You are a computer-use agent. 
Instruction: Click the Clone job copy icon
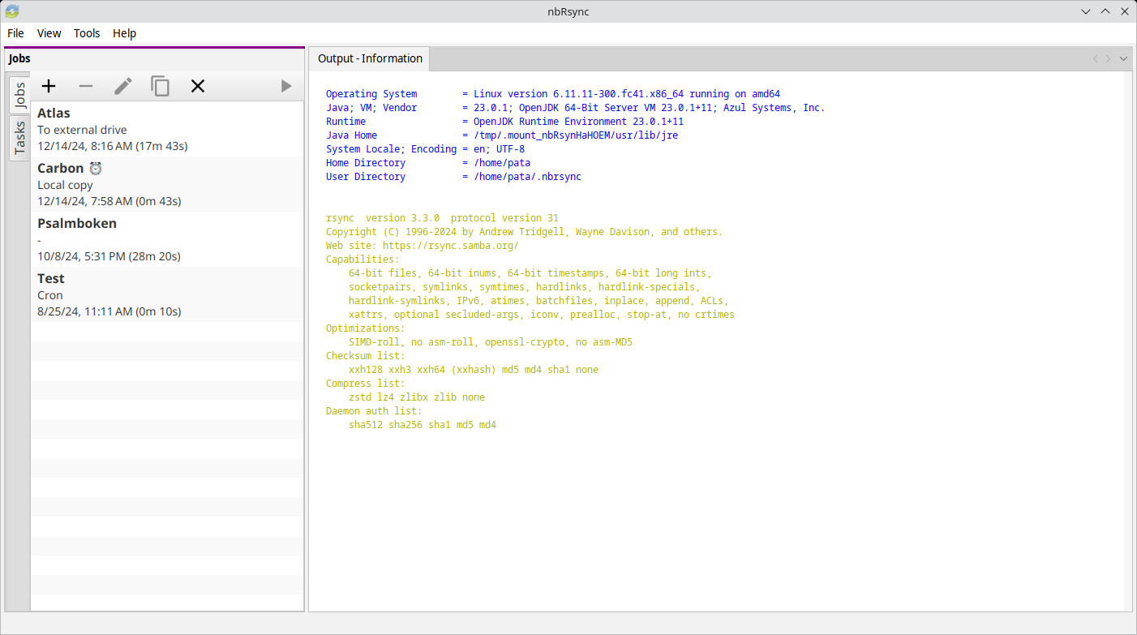pos(161,86)
